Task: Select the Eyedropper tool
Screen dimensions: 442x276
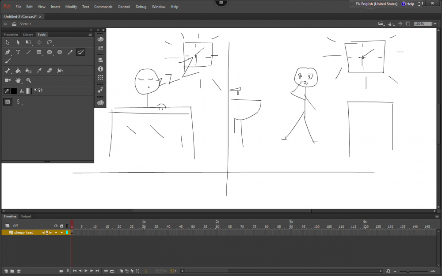Action: pos(39,71)
